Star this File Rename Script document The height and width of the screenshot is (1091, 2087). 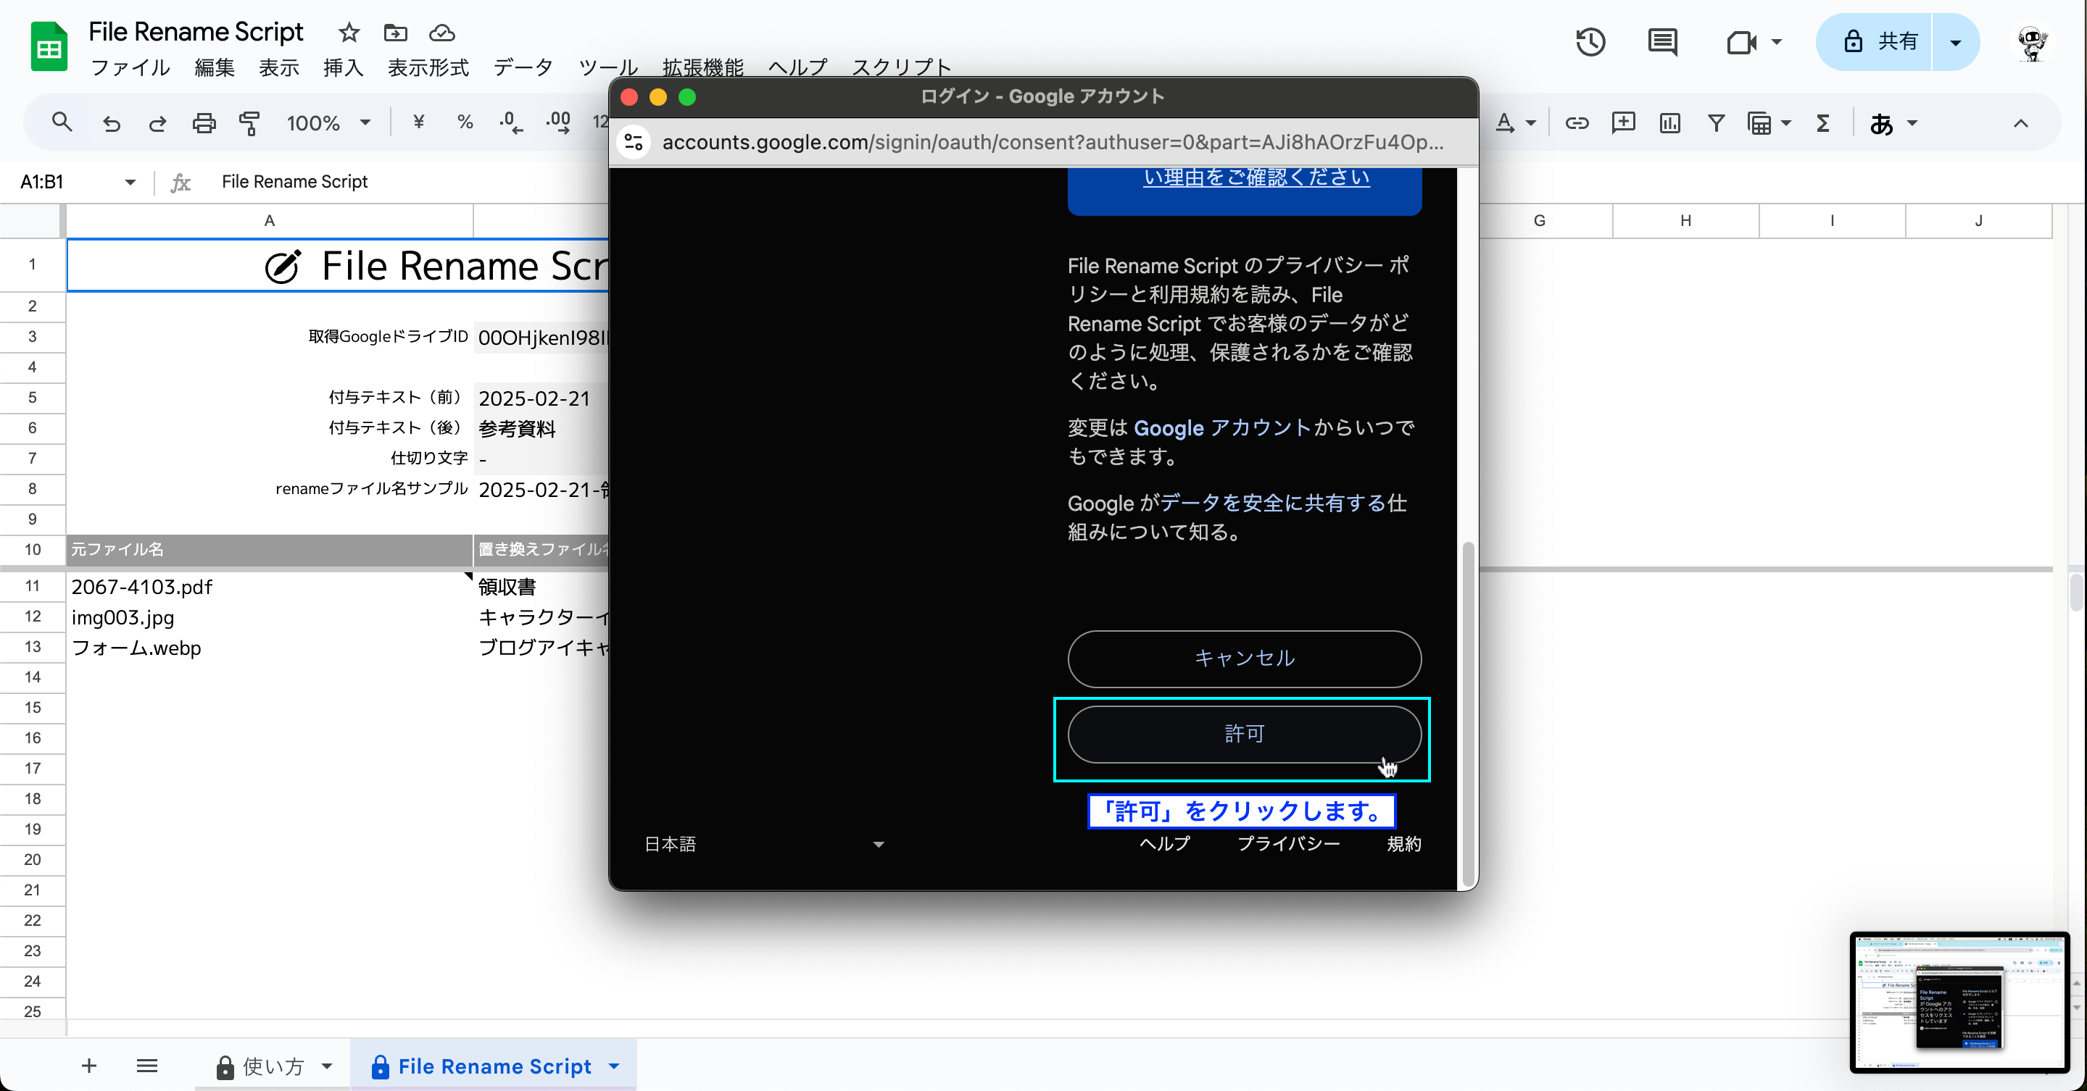pyautogui.click(x=349, y=33)
